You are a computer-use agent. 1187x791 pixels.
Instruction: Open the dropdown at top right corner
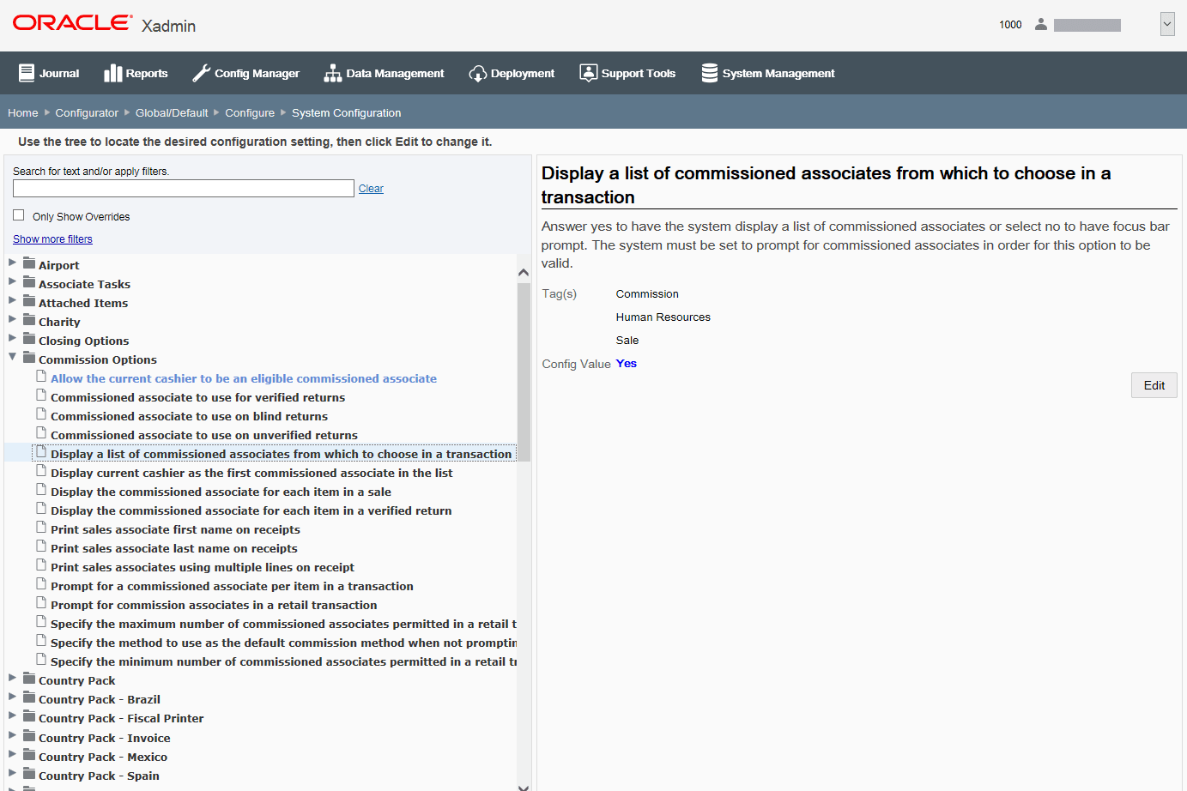coord(1167,24)
